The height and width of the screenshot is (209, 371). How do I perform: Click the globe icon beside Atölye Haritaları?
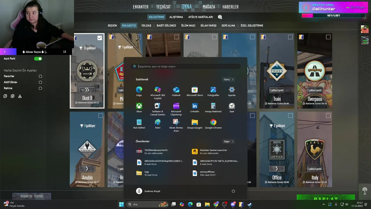click(220, 17)
